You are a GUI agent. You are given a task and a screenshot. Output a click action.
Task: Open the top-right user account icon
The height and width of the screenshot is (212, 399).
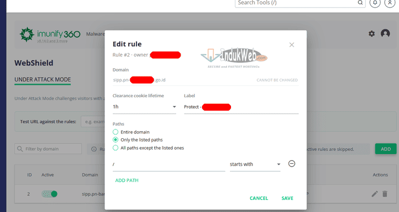(390, 3)
